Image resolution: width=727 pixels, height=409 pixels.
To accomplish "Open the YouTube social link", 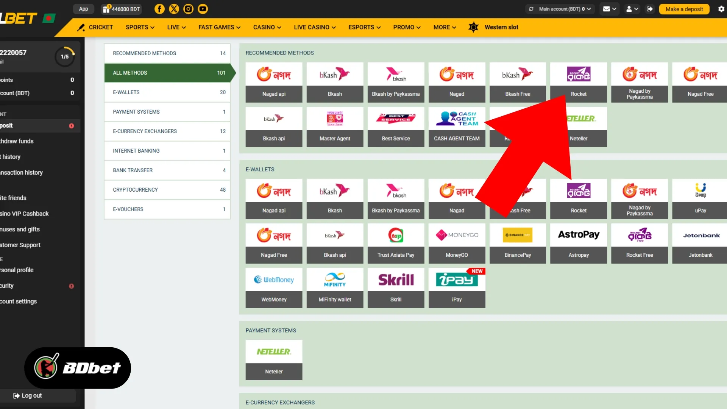I will 203,9.
